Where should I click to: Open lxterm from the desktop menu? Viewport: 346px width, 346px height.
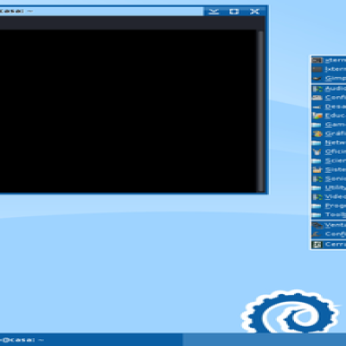(329, 69)
